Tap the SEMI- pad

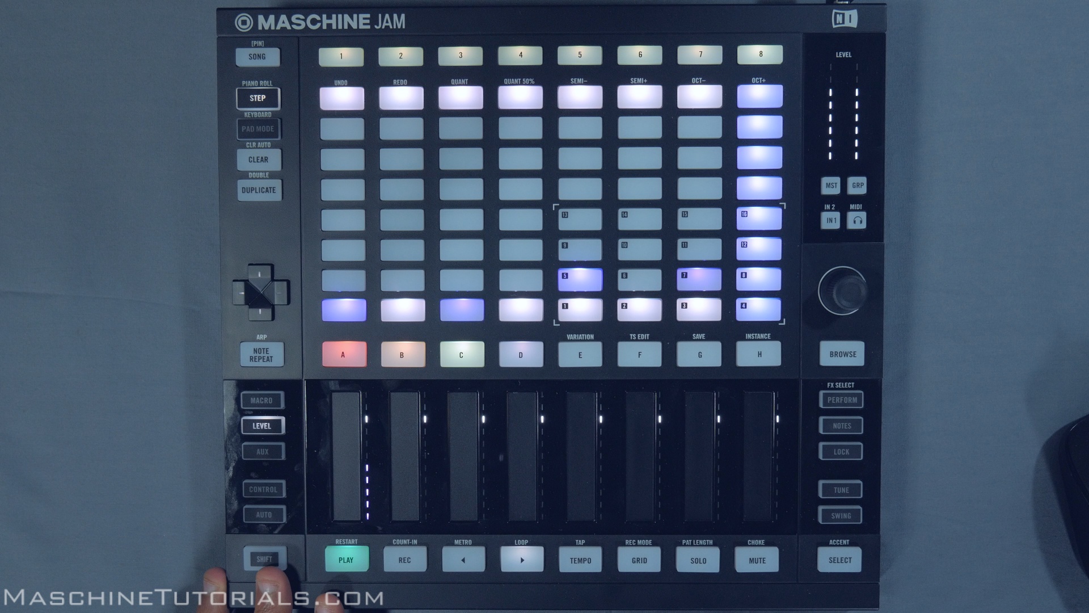tap(580, 97)
